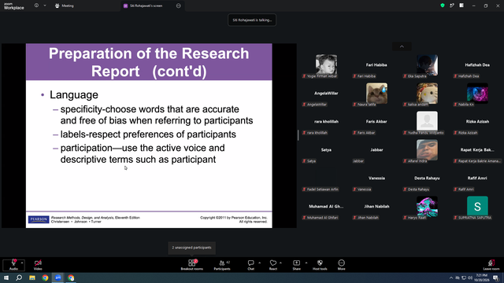
Task: Select Rizka Azizah participant tile
Action: coord(477,122)
